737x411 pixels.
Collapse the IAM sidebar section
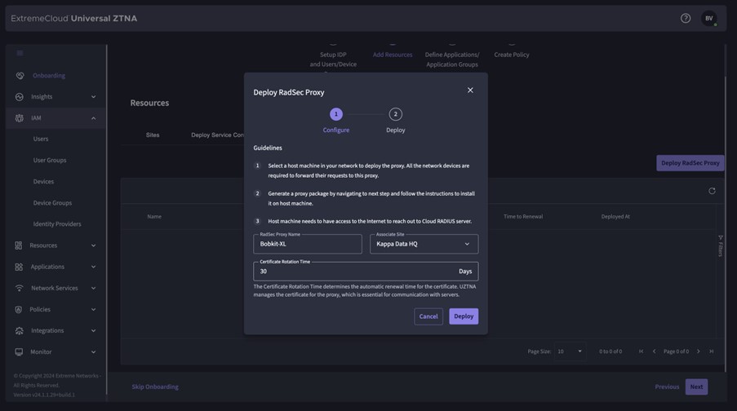93,118
